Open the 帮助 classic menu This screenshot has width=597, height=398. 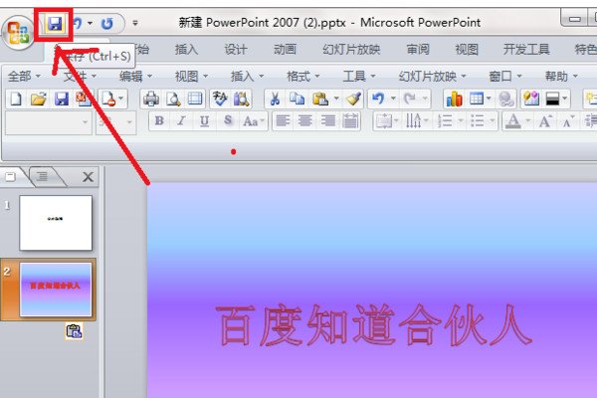561,77
